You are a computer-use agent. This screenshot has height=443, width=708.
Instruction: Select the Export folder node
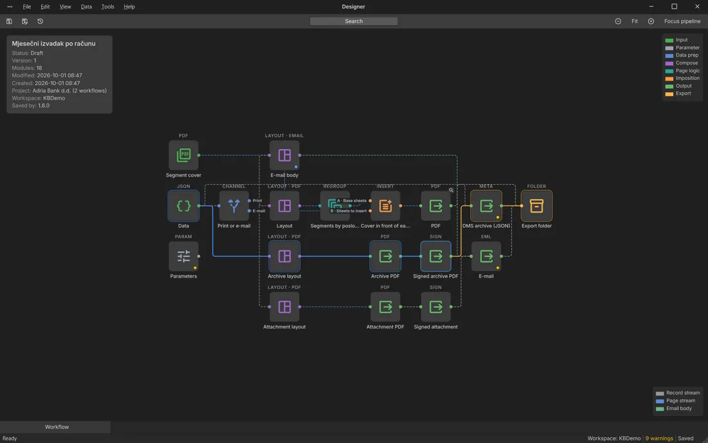pos(536,206)
